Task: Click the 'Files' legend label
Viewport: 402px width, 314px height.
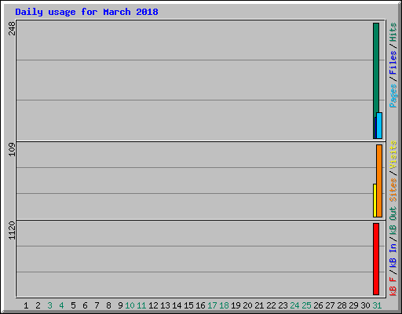Action: [x=393, y=63]
